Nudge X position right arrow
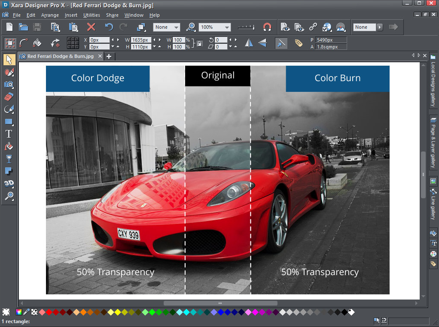Image resolution: width=439 pixels, height=327 pixels. tap(118, 40)
